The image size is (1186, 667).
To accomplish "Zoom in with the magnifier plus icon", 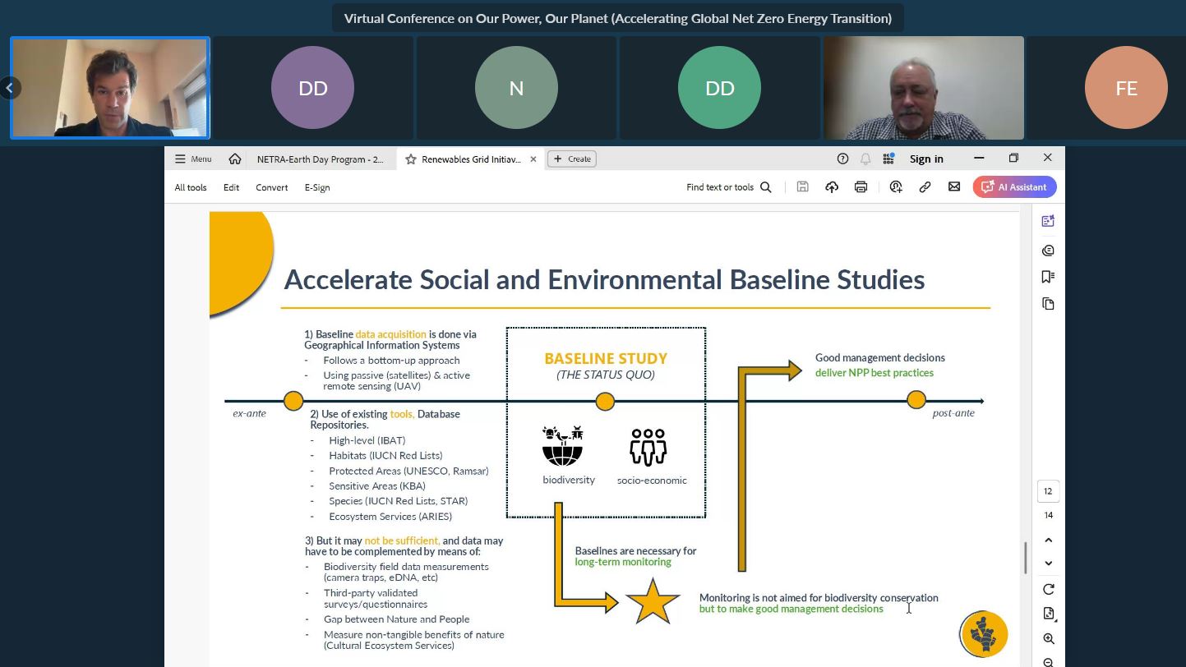I will click(1048, 638).
